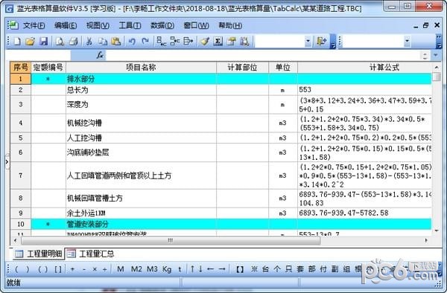Click the Print icon
The height and width of the screenshot is (293, 447).
74,42
